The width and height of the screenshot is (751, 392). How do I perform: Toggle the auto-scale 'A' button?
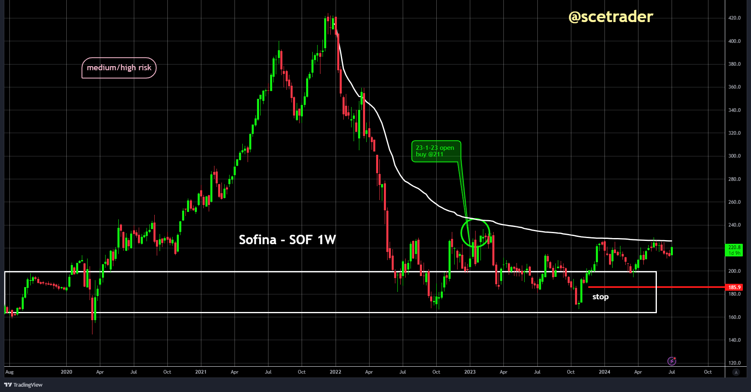736,372
